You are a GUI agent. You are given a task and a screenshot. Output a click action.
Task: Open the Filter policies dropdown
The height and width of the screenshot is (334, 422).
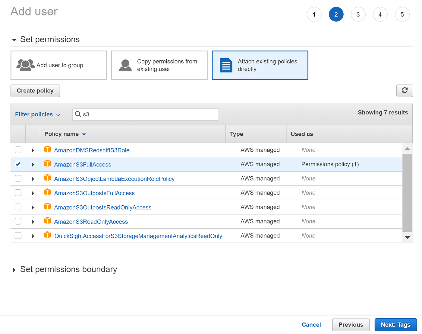point(37,114)
